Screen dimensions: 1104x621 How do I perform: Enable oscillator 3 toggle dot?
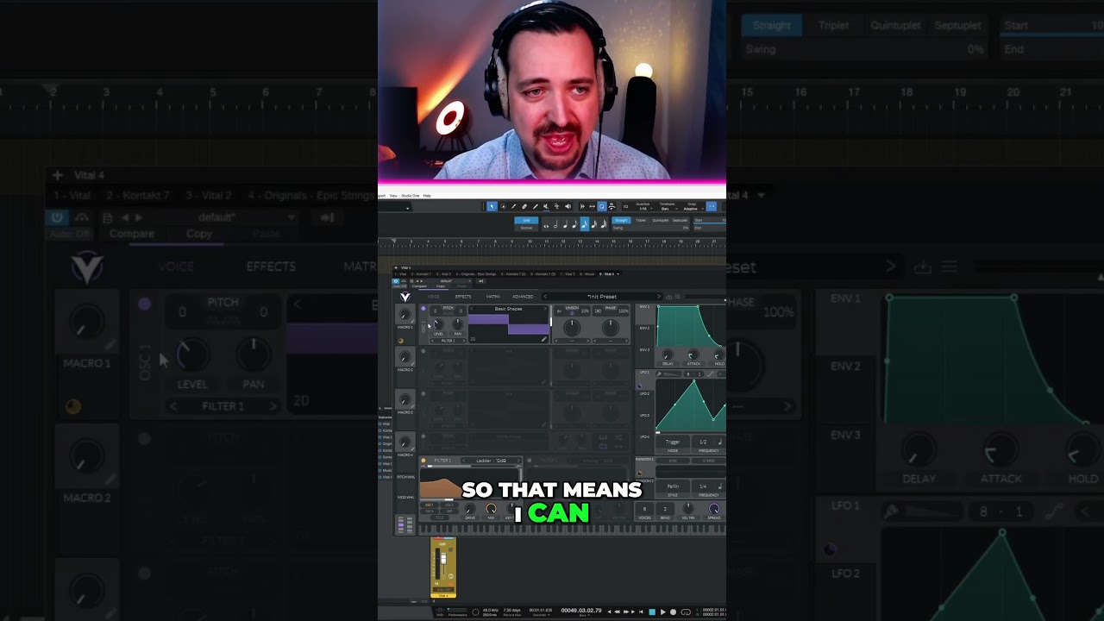click(423, 393)
